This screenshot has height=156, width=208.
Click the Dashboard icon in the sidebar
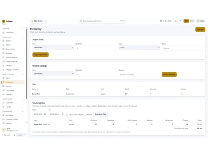pos(3,32)
